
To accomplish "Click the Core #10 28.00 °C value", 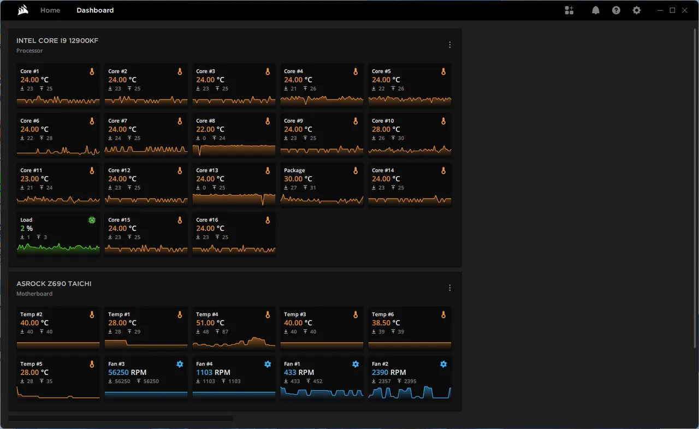I will (386, 129).
